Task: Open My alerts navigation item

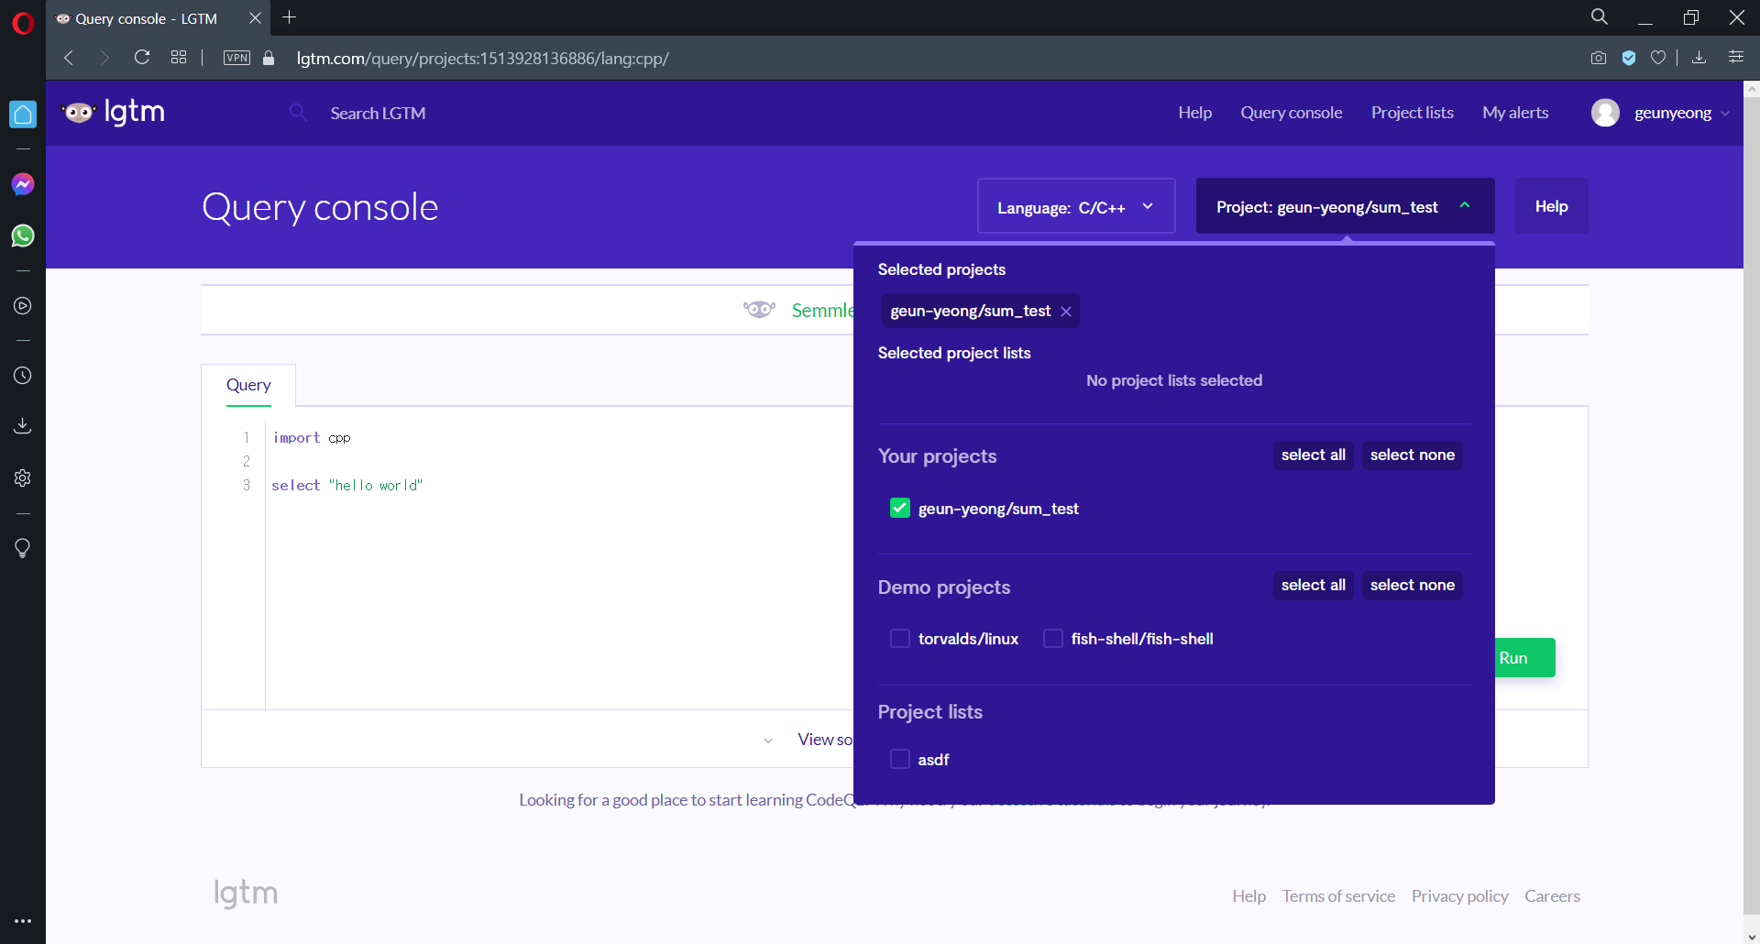Action: [1515, 113]
